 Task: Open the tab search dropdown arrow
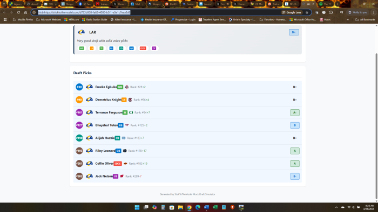pyautogui.click(x=4, y=4)
